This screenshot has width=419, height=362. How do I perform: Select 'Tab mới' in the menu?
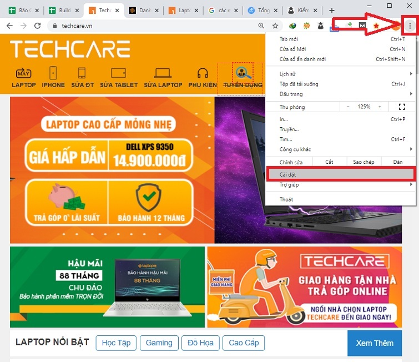coord(341,39)
